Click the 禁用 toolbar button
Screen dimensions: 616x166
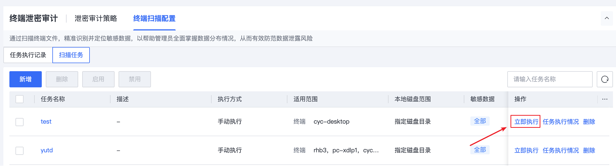pyautogui.click(x=135, y=79)
